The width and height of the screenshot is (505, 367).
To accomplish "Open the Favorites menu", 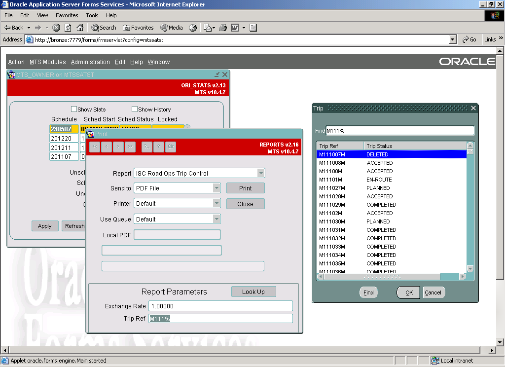I will (67, 15).
